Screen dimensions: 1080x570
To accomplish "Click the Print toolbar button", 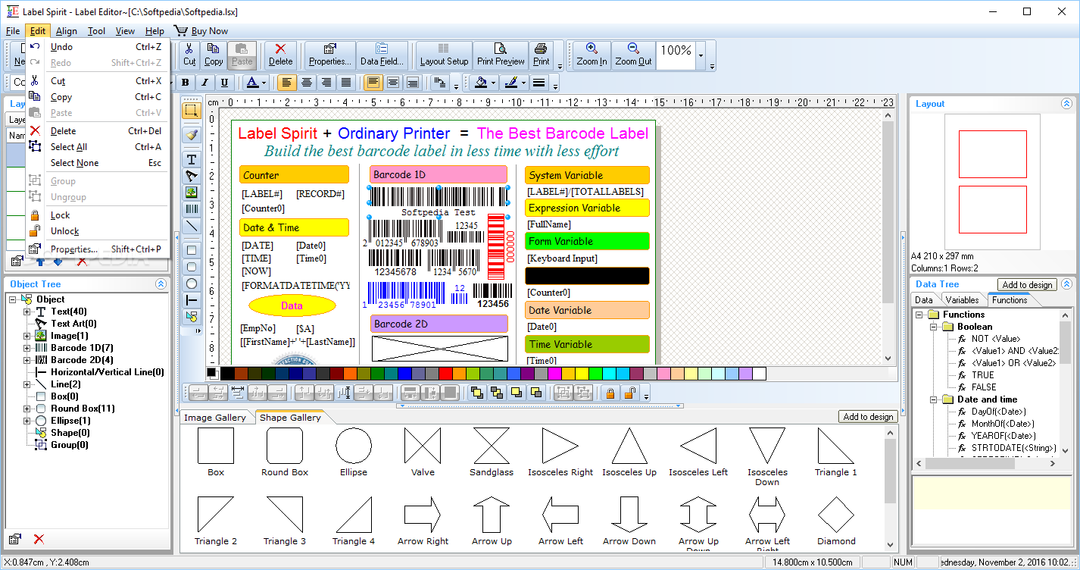I will pos(541,55).
